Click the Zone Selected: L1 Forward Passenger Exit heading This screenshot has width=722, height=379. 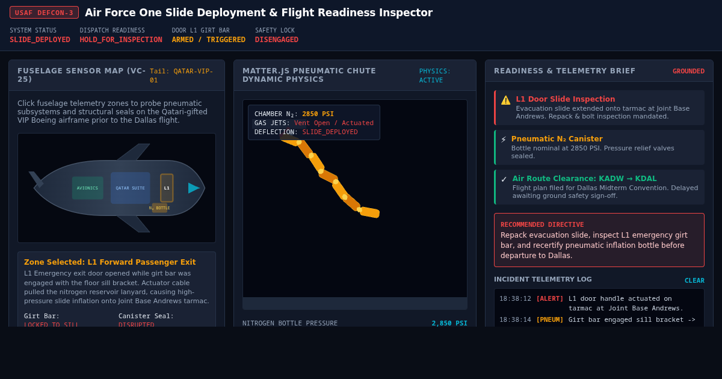pyautogui.click(x=110, y=262)
